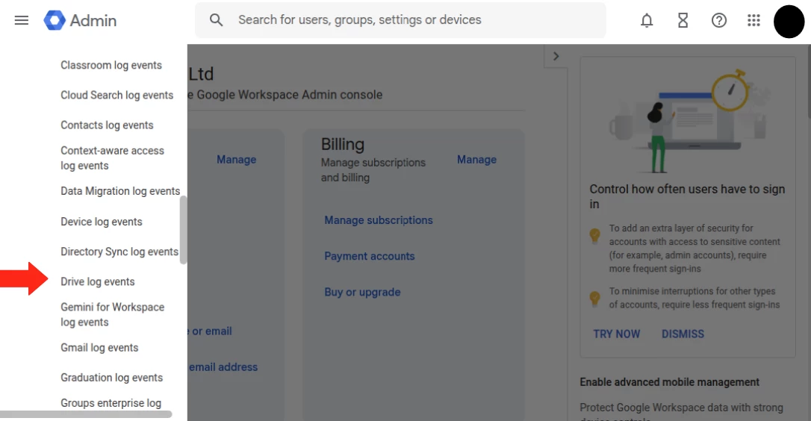Open Classroom log events
The width and height of the screenshot is (811, 421).
pyautogui.click(x=111, y=65)
